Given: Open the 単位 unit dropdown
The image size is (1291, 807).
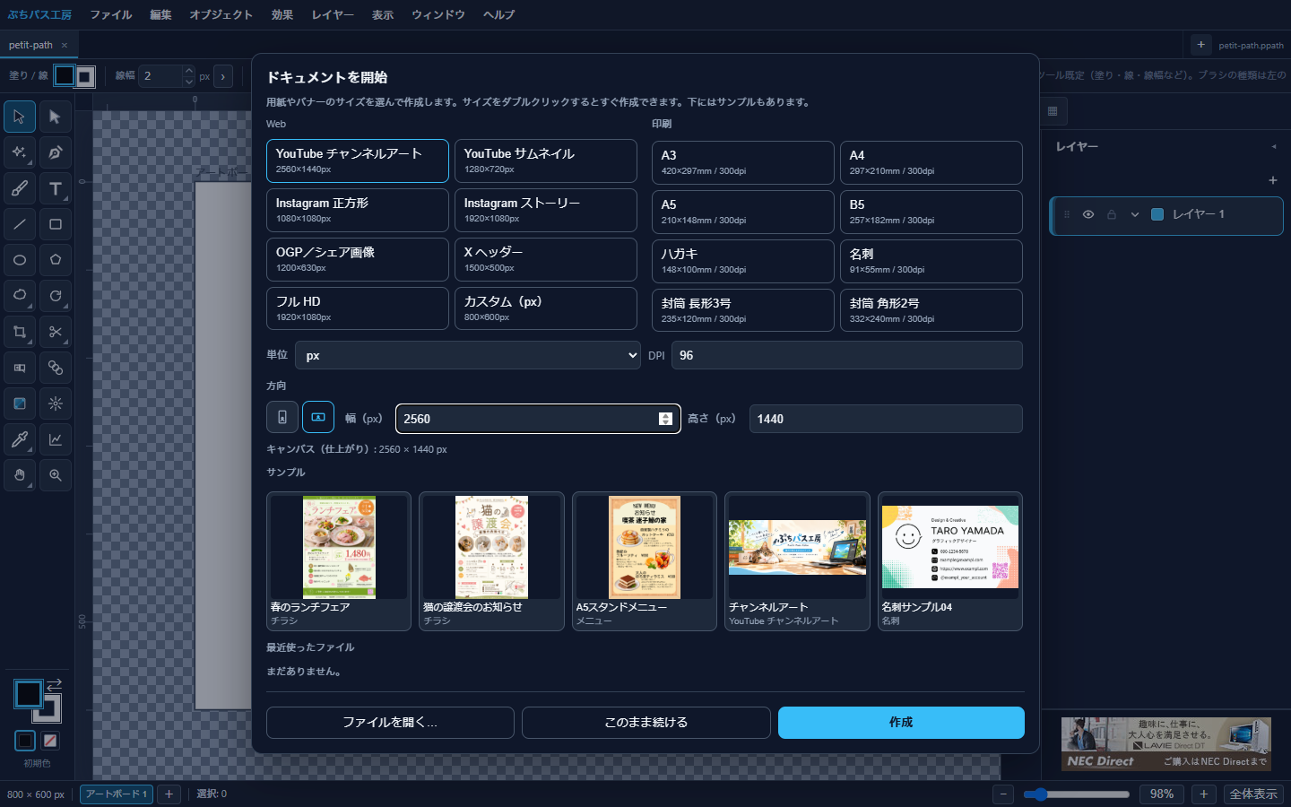Looking at the screenshot, I should point(468,355).
